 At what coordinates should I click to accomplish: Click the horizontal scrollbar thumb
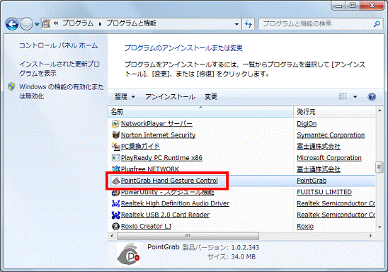coord(188,236)
